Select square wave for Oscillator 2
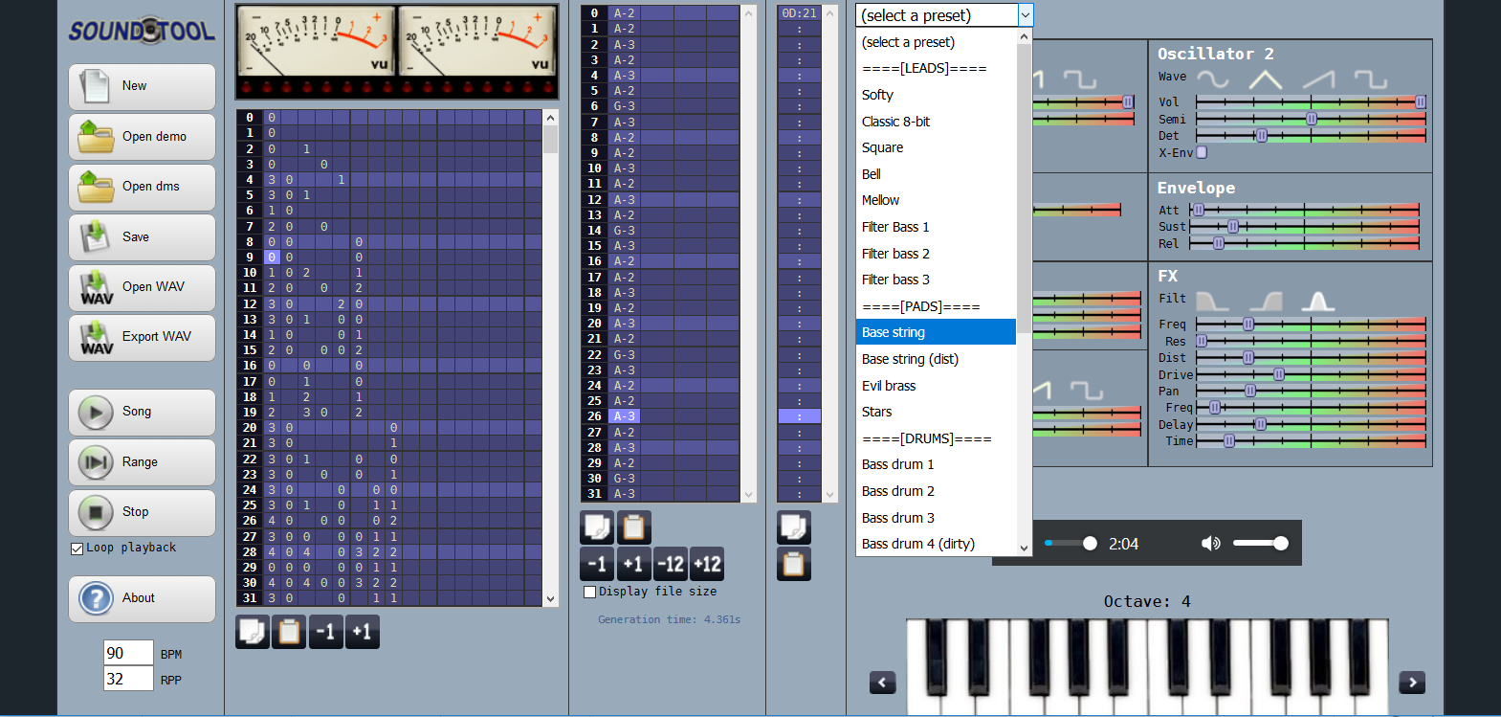 1370,78
